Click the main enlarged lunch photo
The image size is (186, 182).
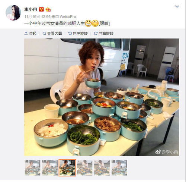coord(102,97)
